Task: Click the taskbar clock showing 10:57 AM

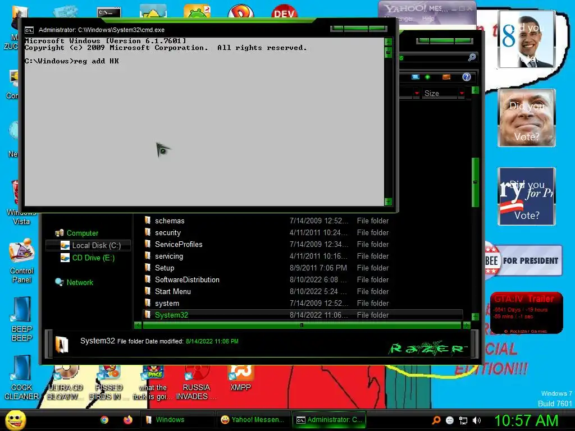Action: [x=527, y=420]
